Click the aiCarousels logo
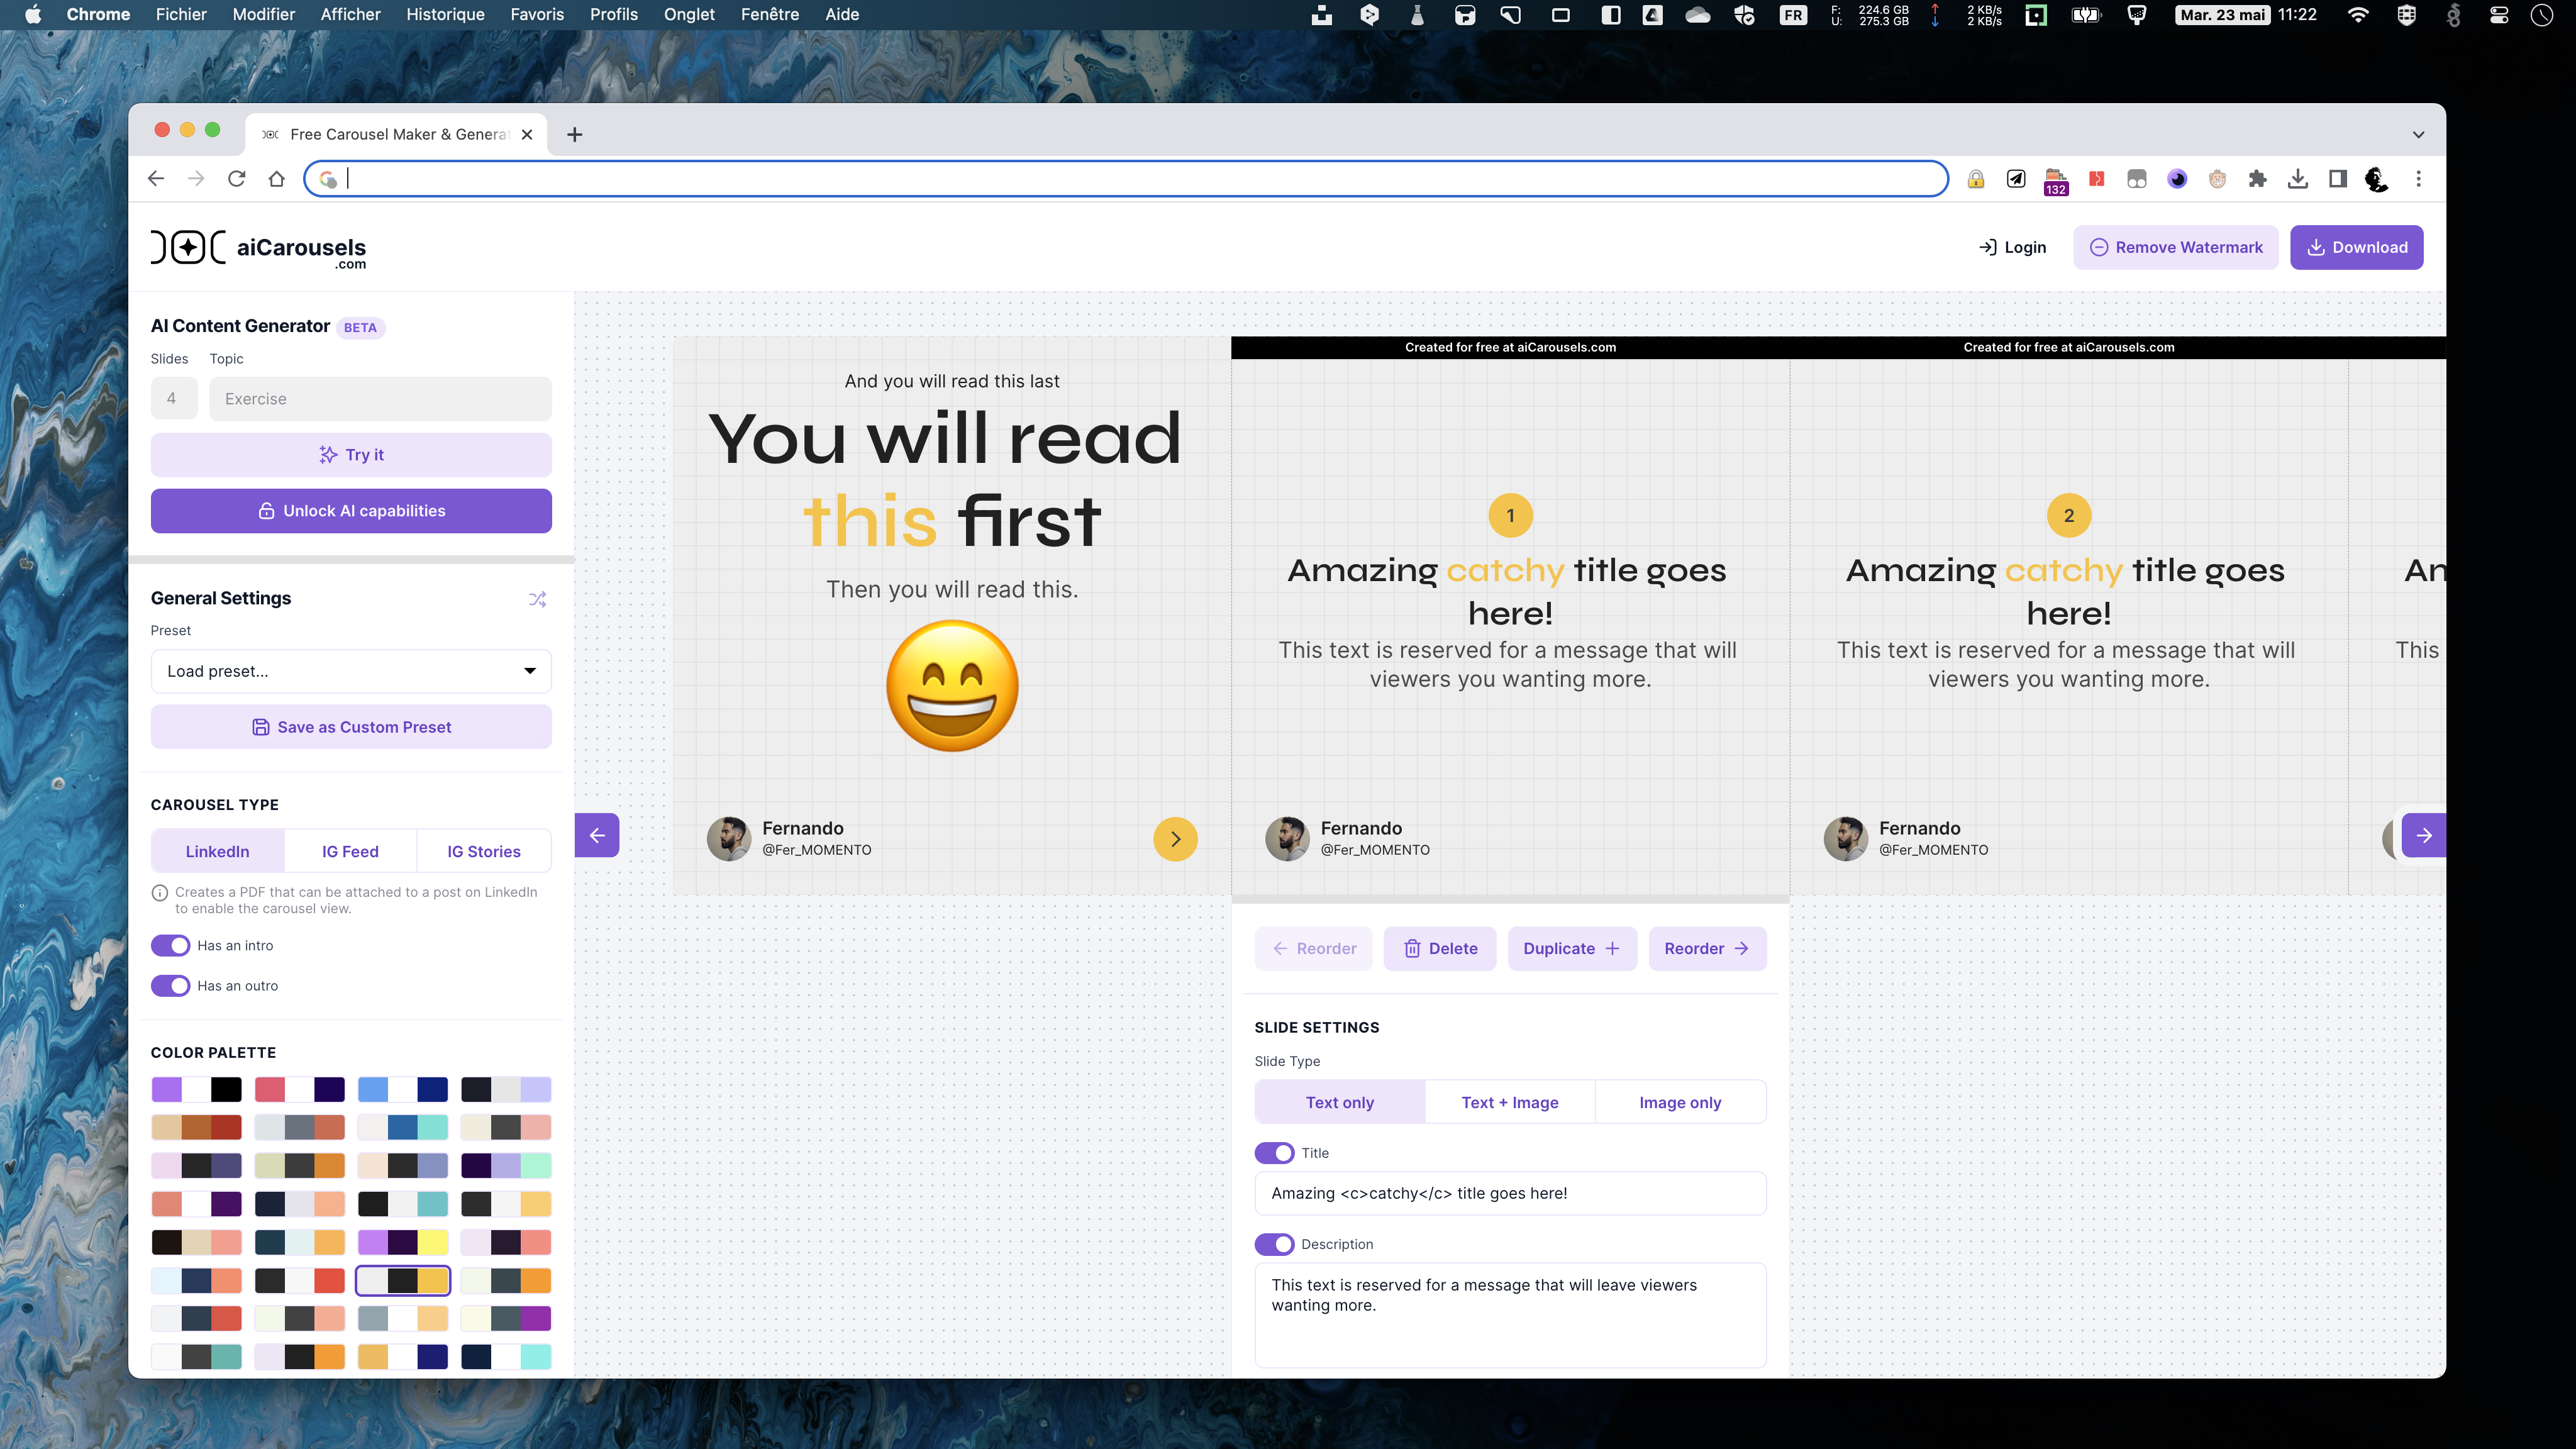2576x1449 pixels. [x=259, y=248]
